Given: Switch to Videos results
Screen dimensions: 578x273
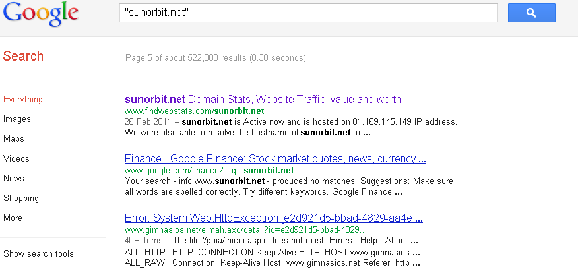Looking at the screenshot, I should click(x=16, y=158).
